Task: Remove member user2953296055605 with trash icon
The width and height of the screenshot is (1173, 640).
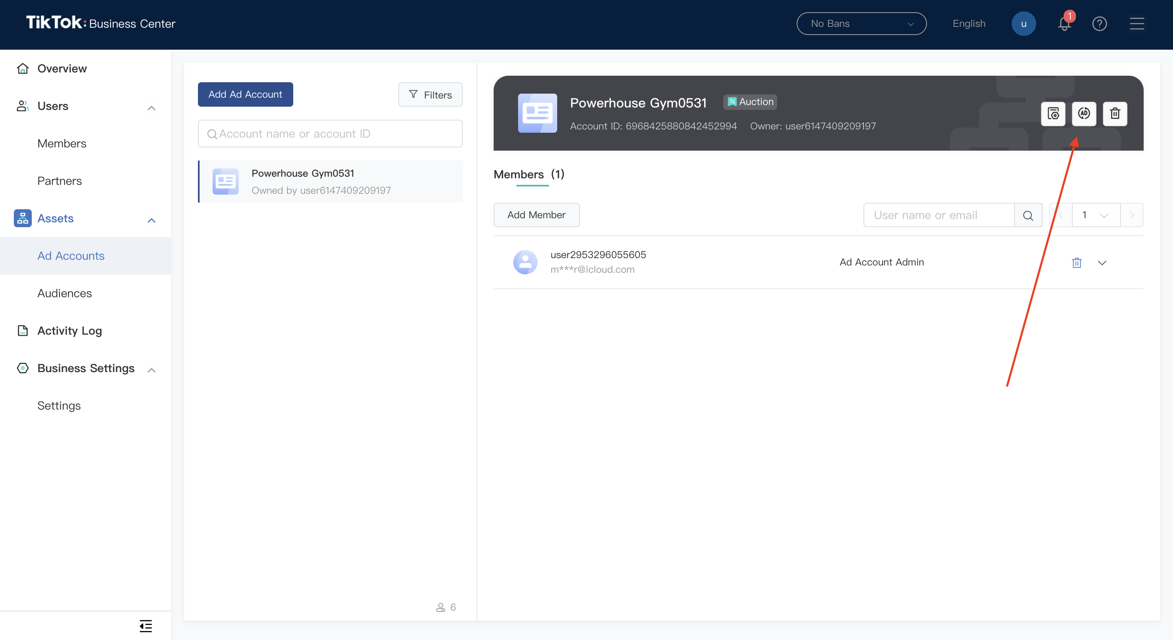Action: tap(1076, 263)
